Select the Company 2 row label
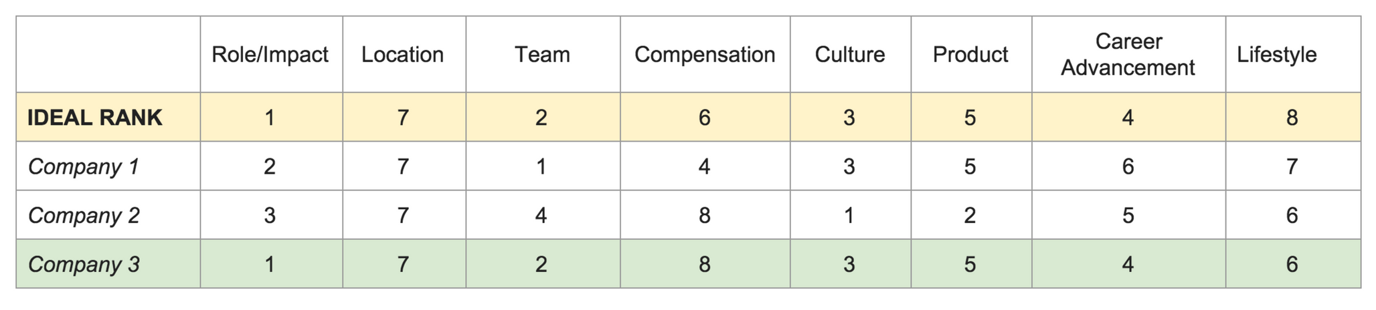This screenshot has width=1376, height=310. click(x=84, y=215)
